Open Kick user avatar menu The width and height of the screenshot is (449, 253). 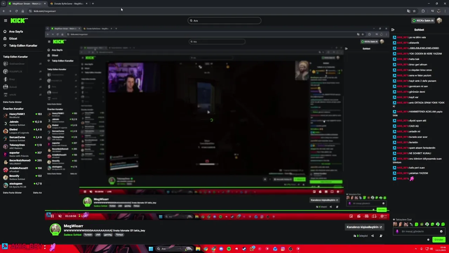point(439,21)
